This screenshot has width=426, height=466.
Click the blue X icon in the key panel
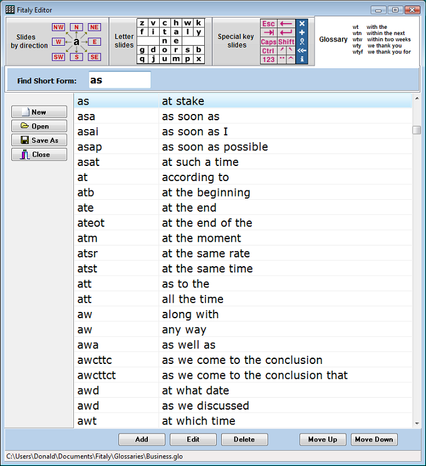pos(302,24)
